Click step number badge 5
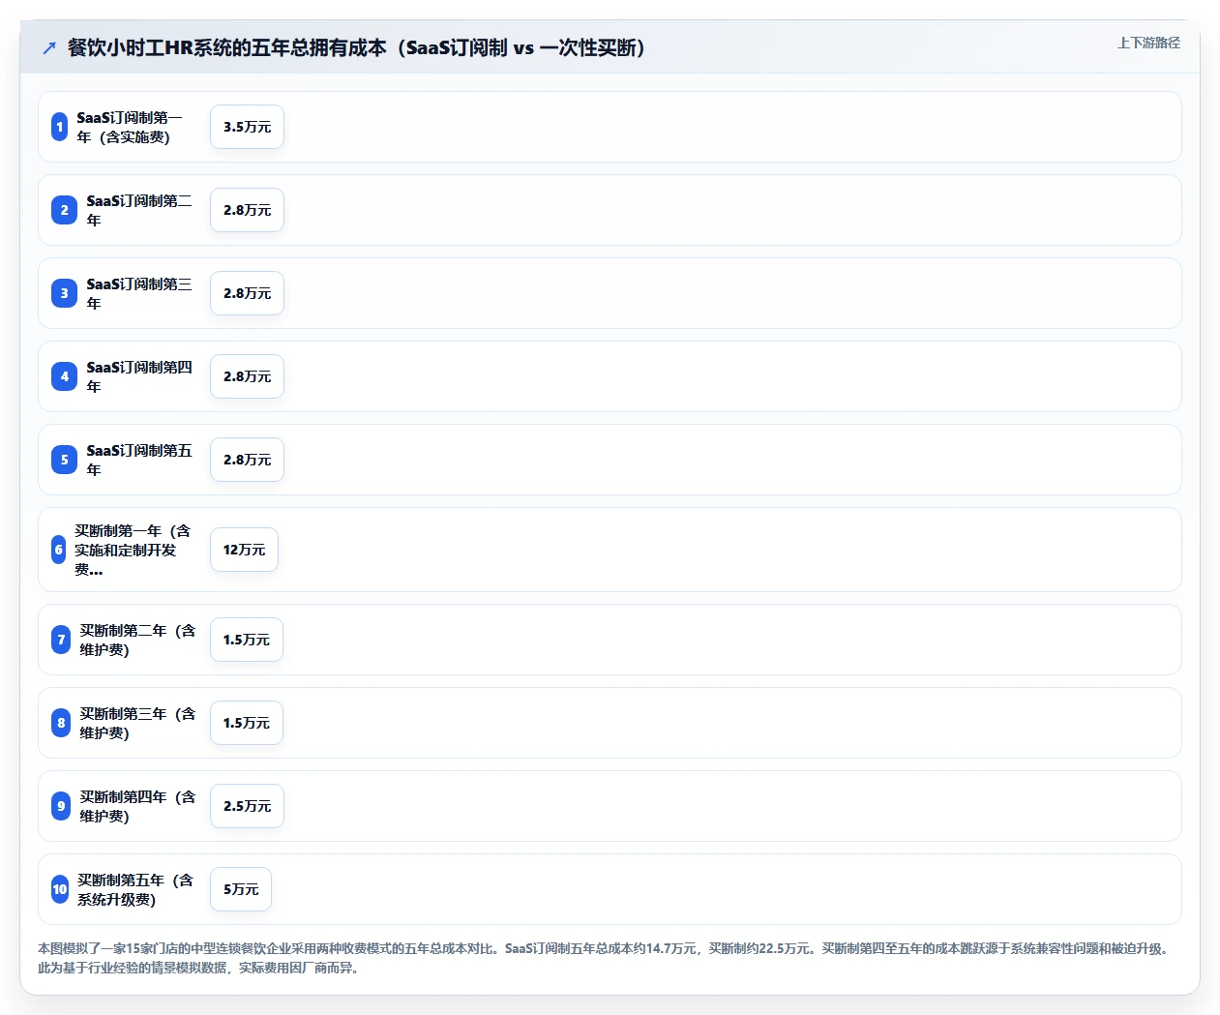1220x1015 pixels. click(x=65, y=460)
